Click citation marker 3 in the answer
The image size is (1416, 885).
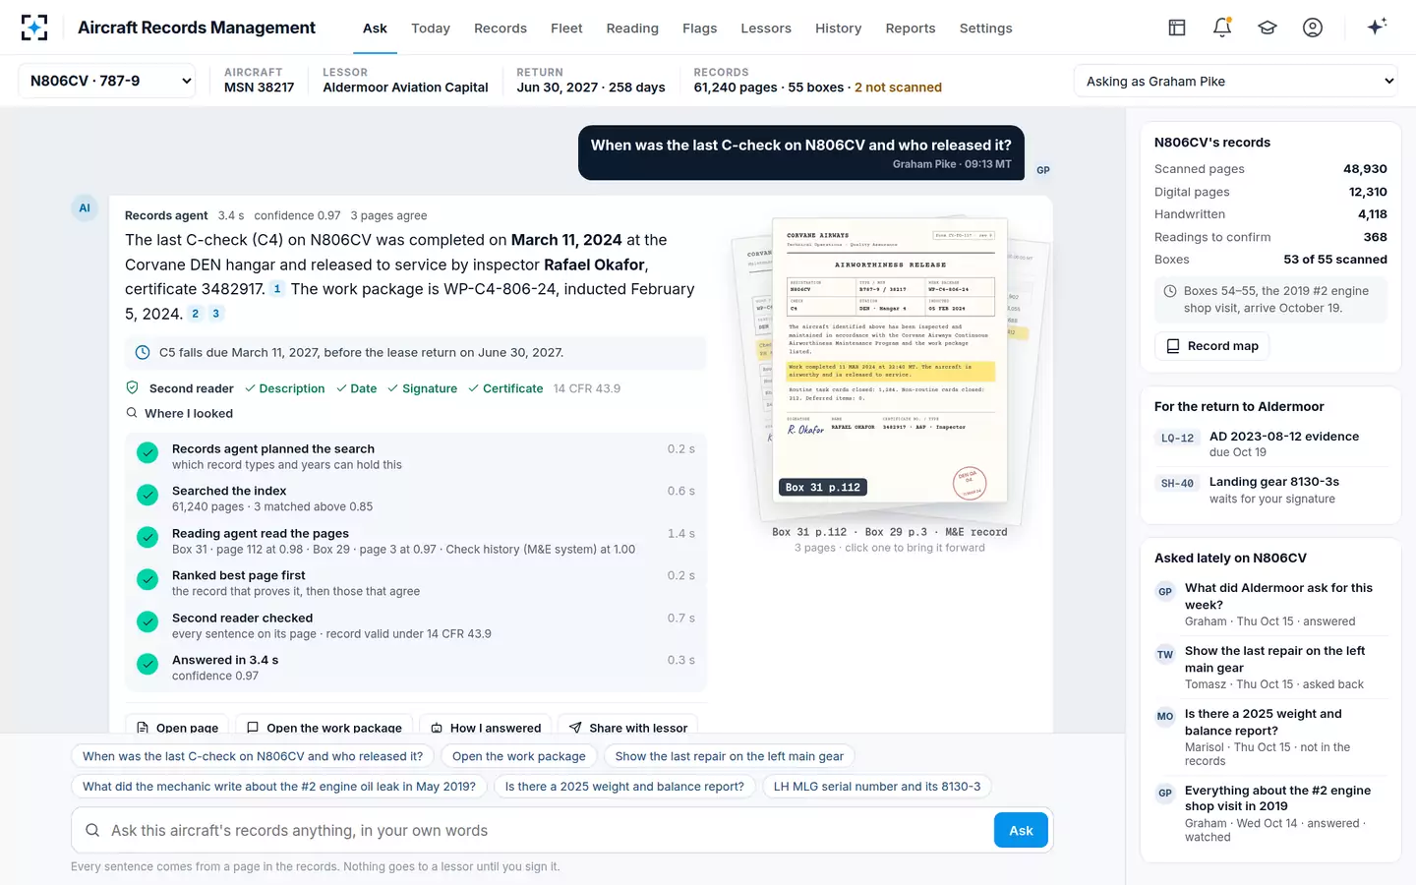215,314
